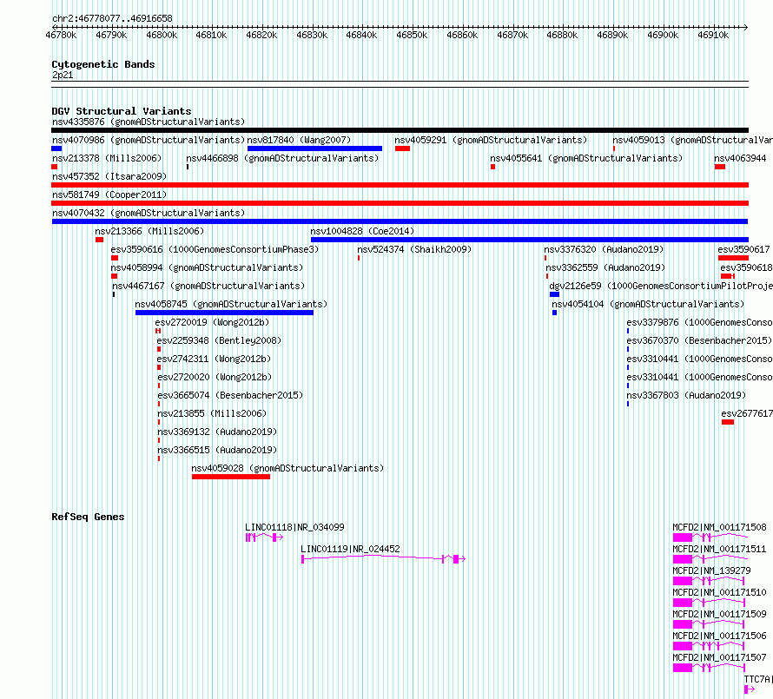Click the DGV Structural Variants track title
The width and height of the screenshot is (773, 699).
coord(122,111)
